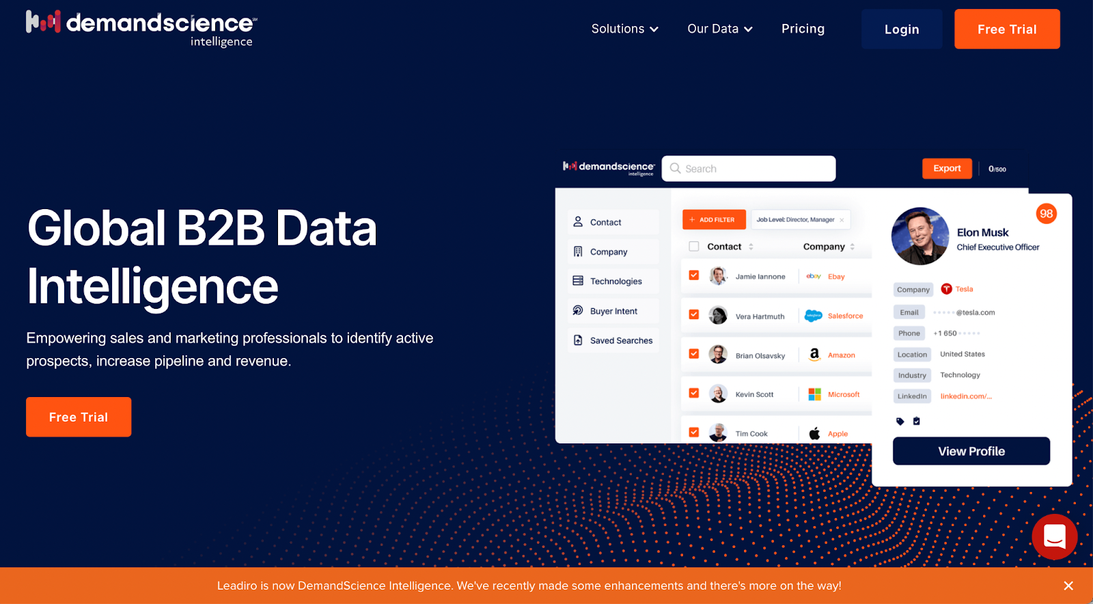Viewport: 1093px width, 604px height.
Task: Click the stack icon next to Technologies
Action: pyautogui.click(x=578, y=281)
